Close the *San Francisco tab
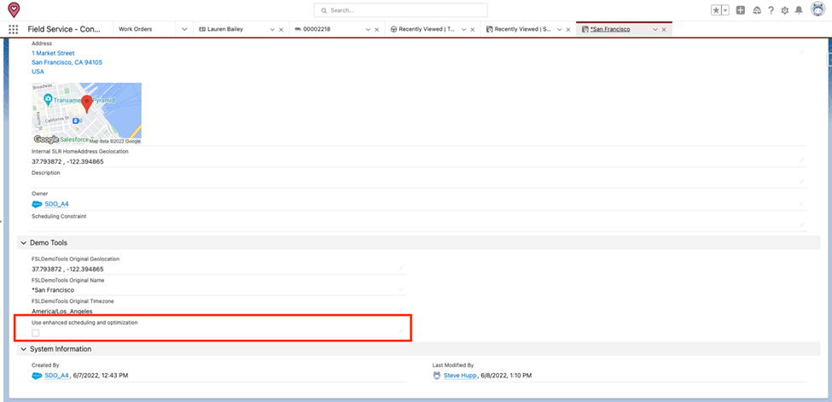Screen dimensions: 832x402 point(664,30)
